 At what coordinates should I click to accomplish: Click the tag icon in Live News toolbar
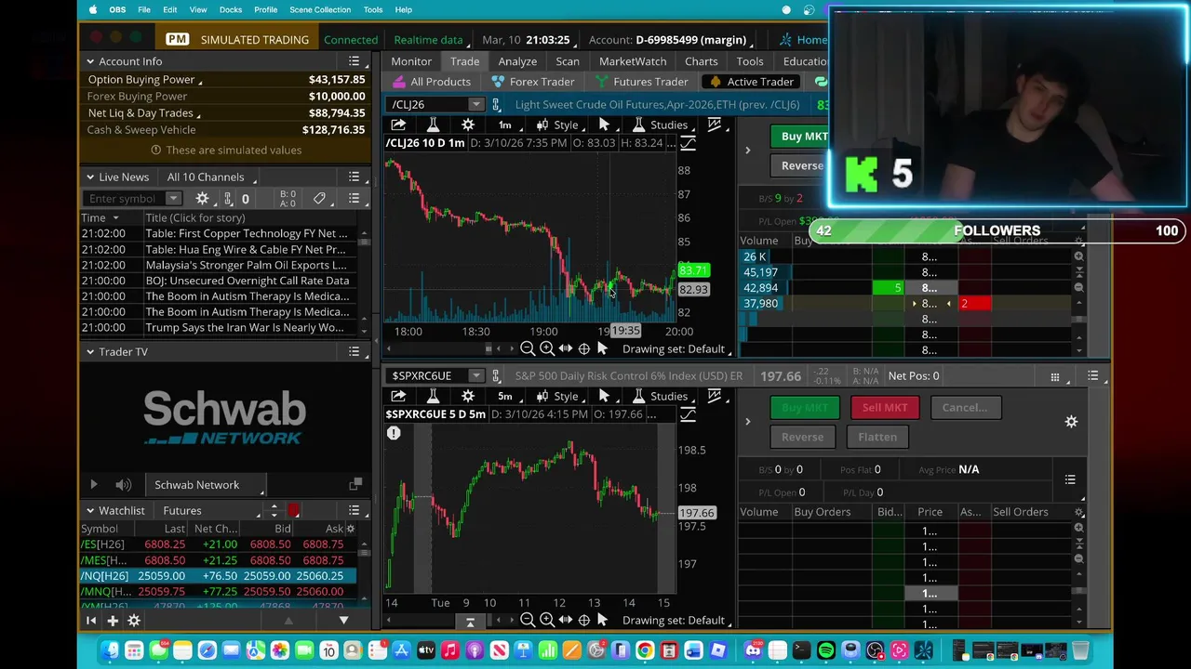[319, 198]
